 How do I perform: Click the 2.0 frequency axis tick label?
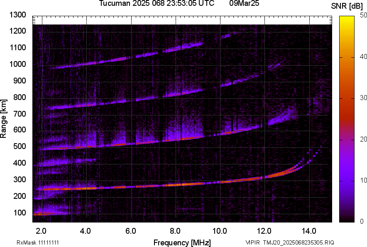41,230
